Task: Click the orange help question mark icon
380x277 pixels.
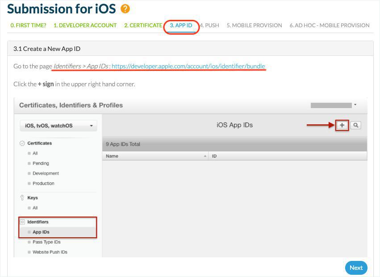Action: (x=125, y=8)
